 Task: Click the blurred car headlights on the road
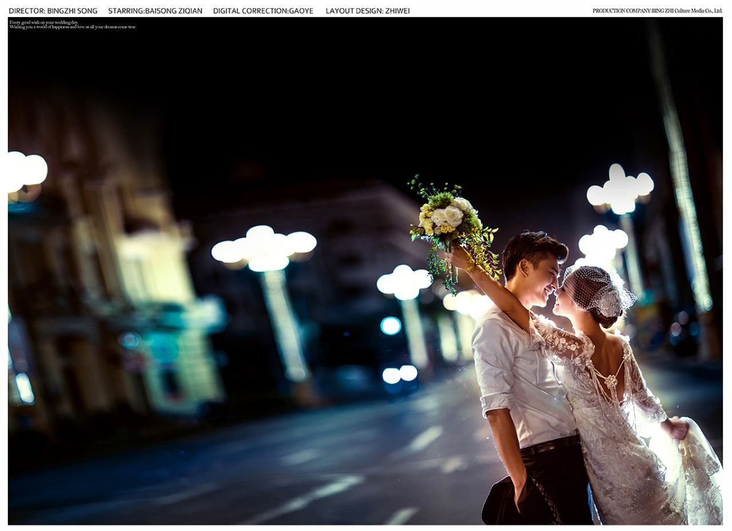click(400, 374)
